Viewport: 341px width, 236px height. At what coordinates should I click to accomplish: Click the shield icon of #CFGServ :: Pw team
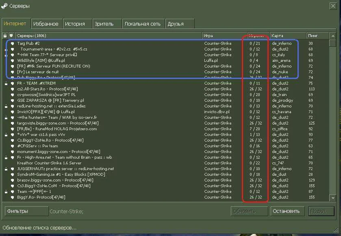coord(12,146)
